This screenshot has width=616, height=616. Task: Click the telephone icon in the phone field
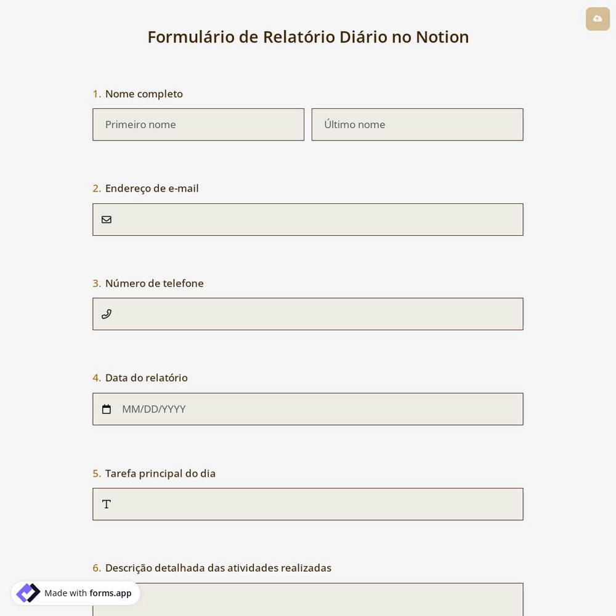click(107, 314)
